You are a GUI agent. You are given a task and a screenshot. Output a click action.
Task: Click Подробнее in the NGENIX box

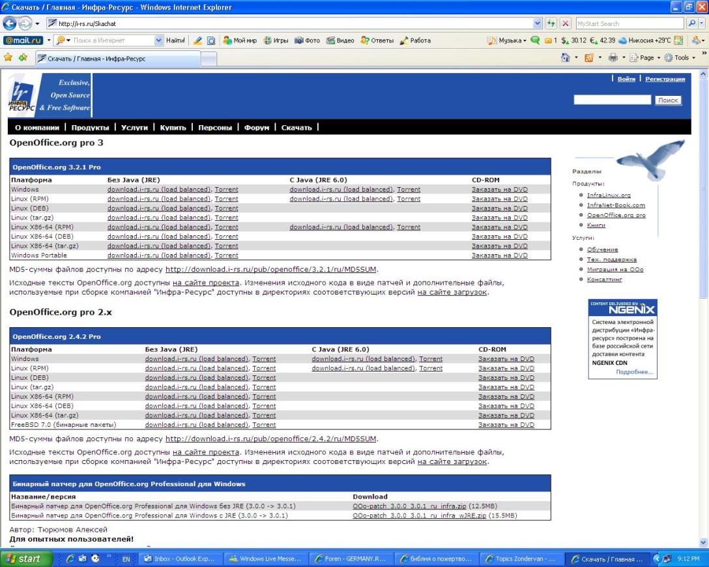pos(634,372)
